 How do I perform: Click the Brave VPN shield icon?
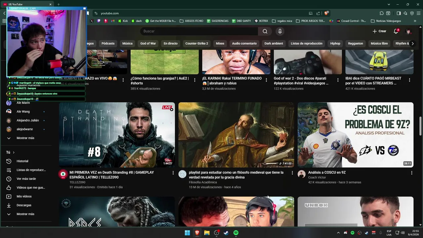pyautogui.click(x=412, y=13)
